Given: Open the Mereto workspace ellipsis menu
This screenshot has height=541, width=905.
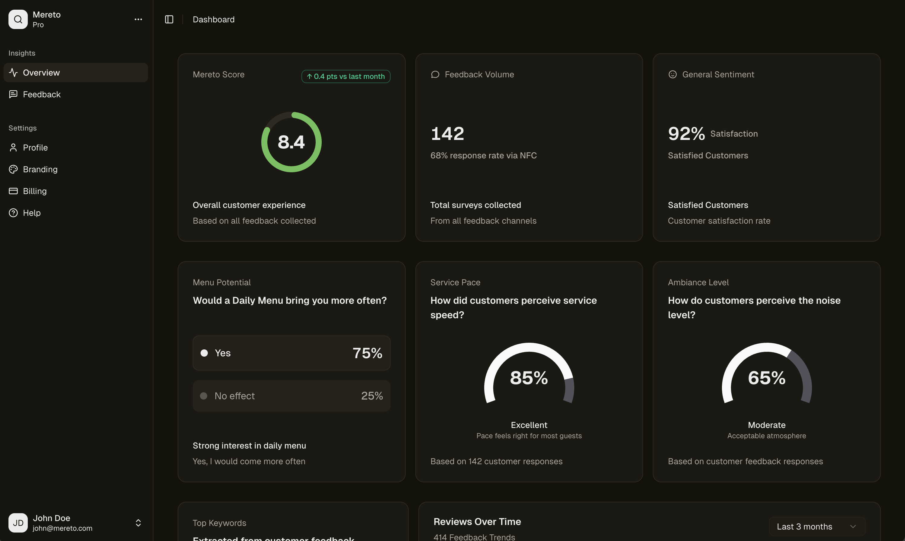Looking at the screenshot, I should pyautogui.click(x=138, y=19).
